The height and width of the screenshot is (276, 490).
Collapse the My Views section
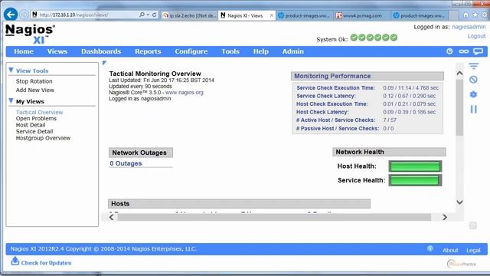tap(11, 100)
